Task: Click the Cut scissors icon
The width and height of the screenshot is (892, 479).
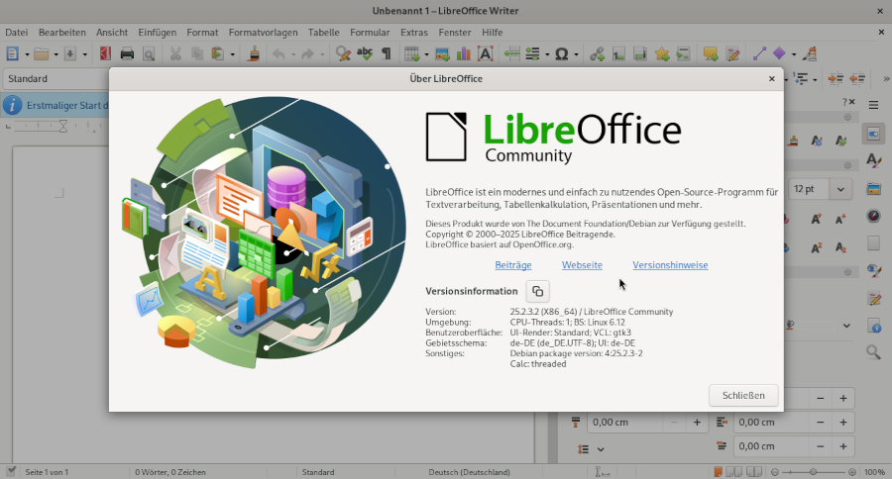Action: pos(175,54)
